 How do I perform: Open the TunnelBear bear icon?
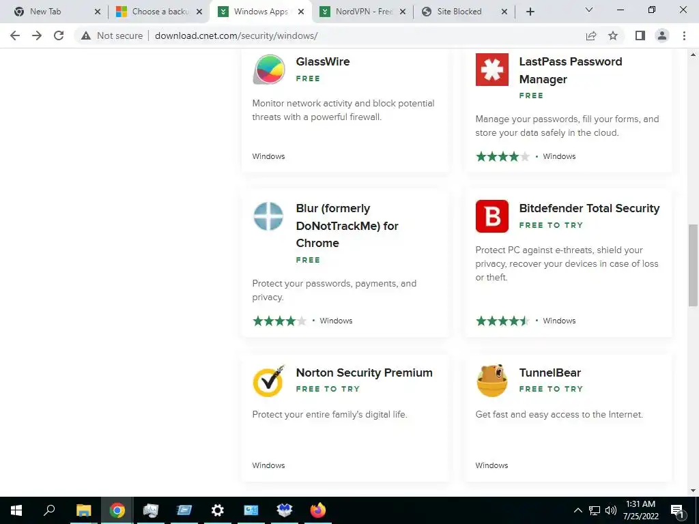pos(491,381)
